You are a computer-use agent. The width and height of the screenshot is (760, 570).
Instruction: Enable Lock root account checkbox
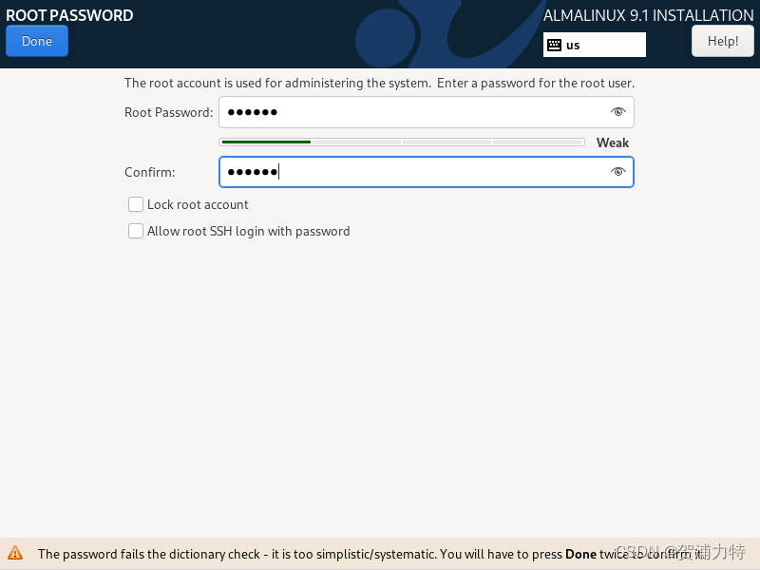(136, 204)
